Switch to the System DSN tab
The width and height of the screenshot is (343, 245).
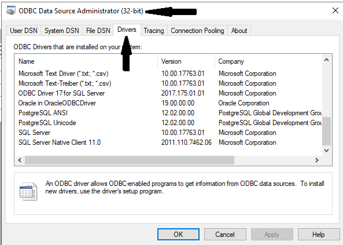tap(62, 31)
